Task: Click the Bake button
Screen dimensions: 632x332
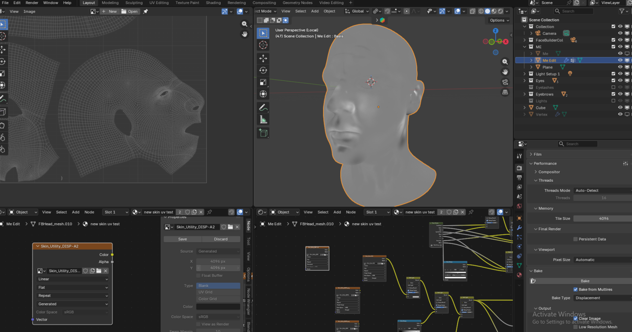Action: click(585, 281)
